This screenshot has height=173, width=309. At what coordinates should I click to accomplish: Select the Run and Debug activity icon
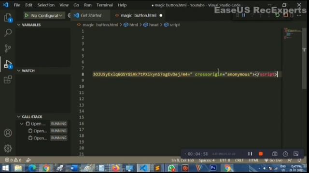8,64
